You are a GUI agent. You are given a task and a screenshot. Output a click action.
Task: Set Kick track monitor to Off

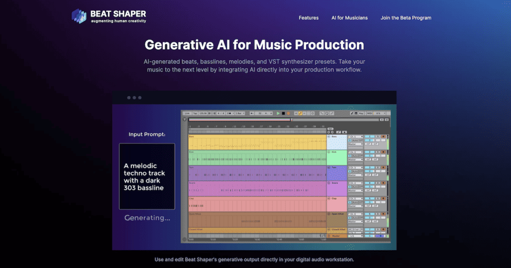click(361, 156)
